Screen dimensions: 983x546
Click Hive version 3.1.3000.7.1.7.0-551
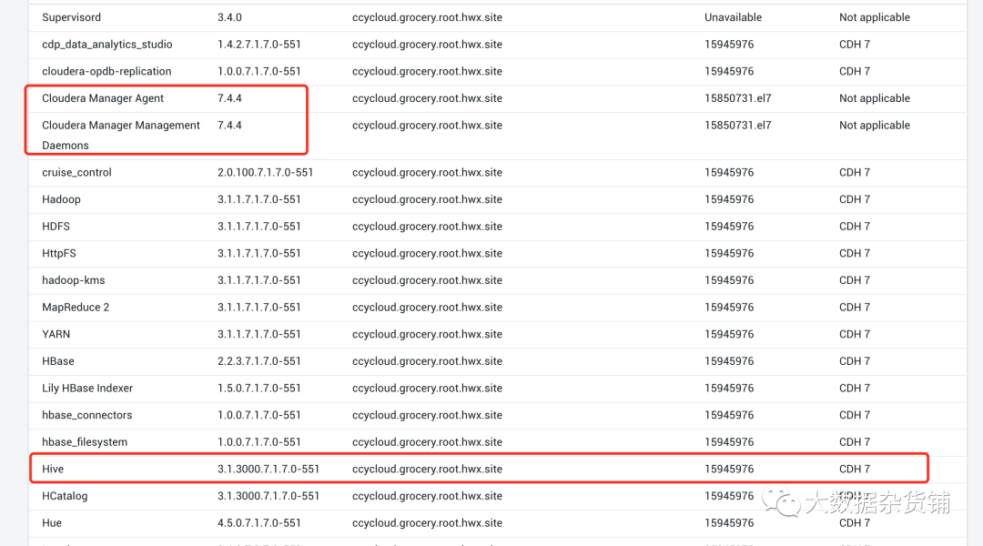pos(269,469)
